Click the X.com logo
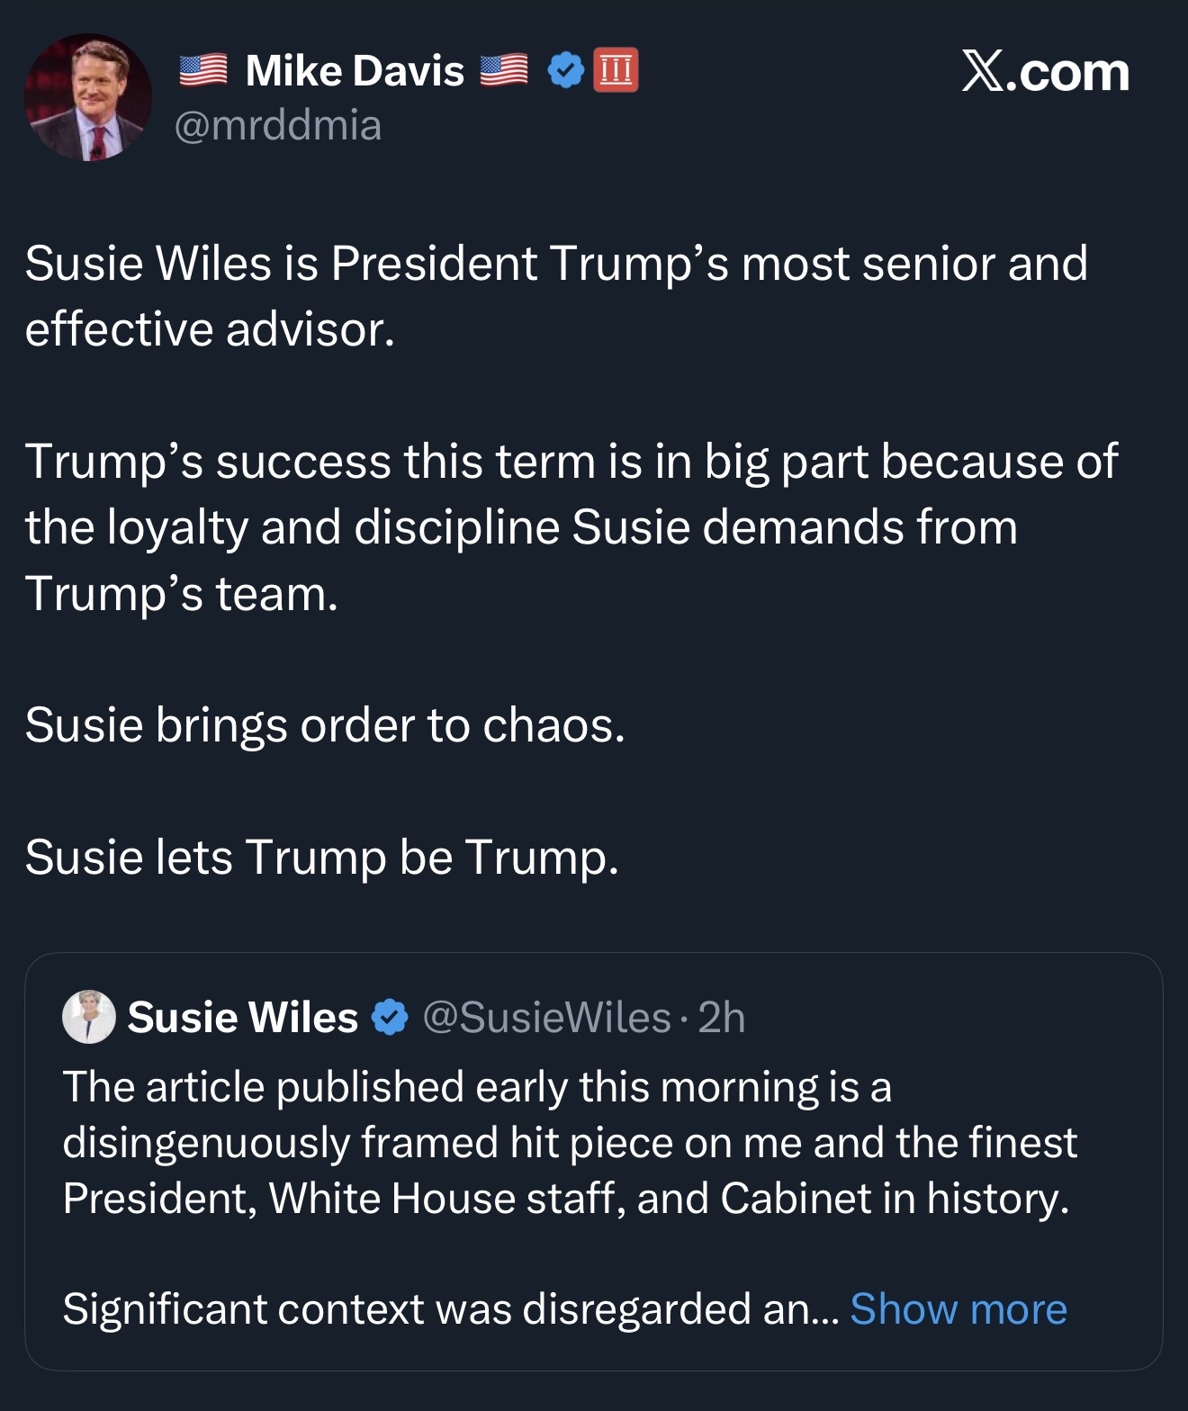Image resolution: width=1188 pixels, height=1411 pixels. click(x=1045, y=72)
